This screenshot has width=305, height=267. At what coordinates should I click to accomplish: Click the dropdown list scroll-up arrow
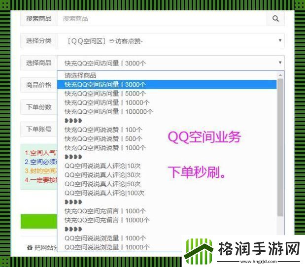280,75
